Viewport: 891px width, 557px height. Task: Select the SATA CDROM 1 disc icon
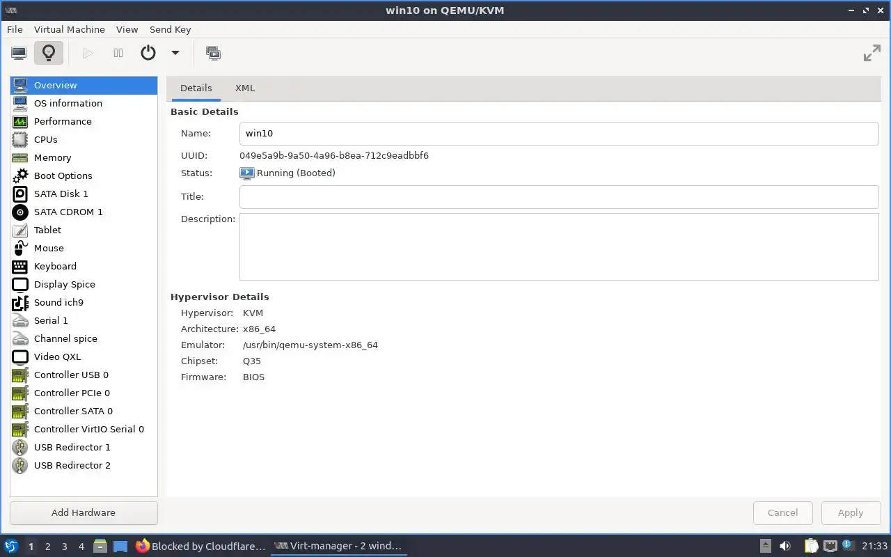[20, 212]
